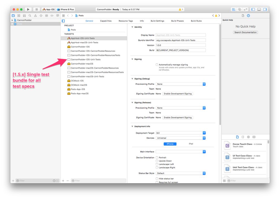
Task: Collapse the Signing section
Action: 132,59
